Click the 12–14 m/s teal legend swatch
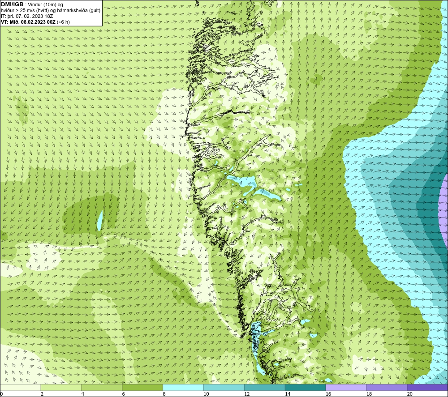Image resolution: width=448 pixels, height=397 pixels. (x=265, y=388)
